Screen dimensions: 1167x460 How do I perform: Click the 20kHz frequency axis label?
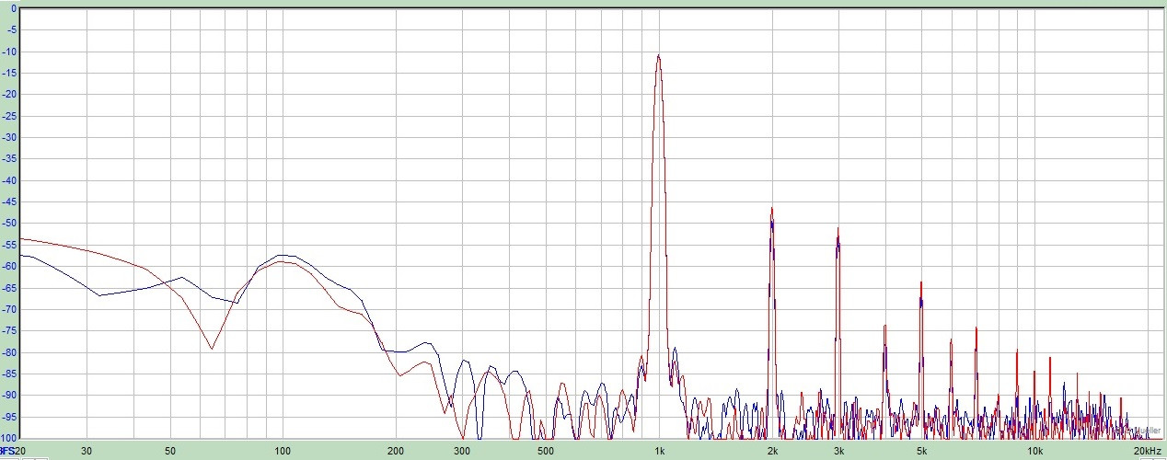click(1147, 451)
